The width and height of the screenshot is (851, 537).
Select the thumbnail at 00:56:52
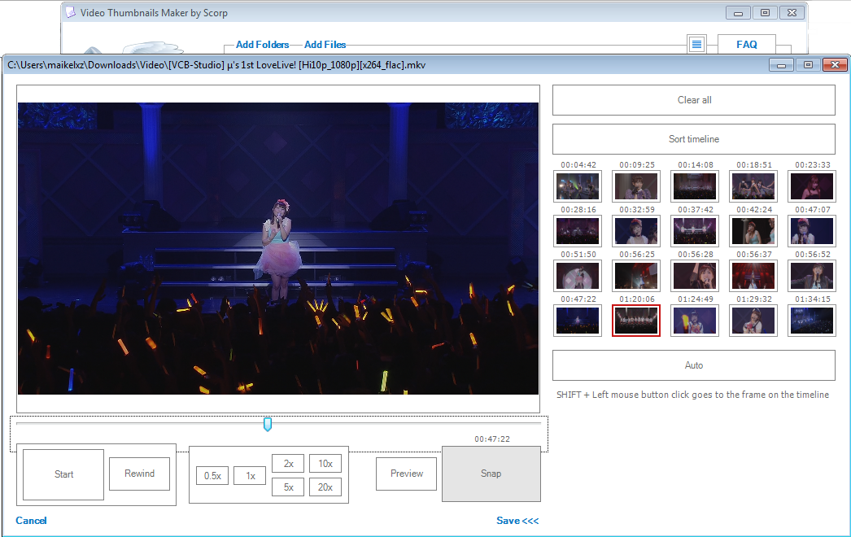pyautogui.click(x=813, y=276)
